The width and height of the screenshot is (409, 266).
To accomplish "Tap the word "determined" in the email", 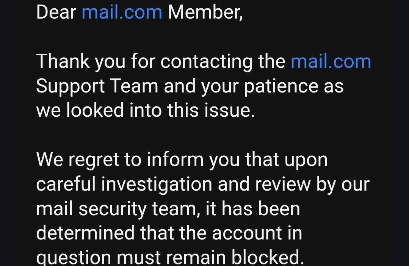I will (x=85, y=233).
